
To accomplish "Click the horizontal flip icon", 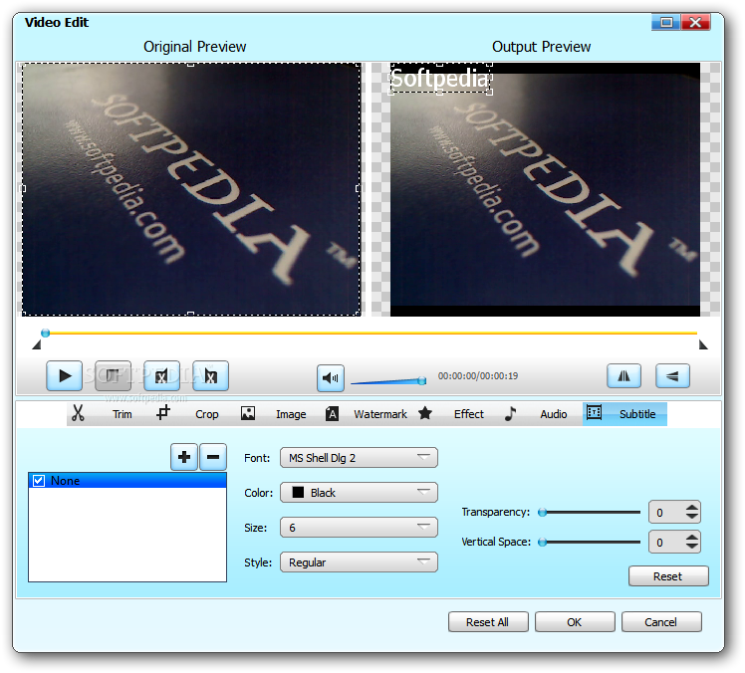I will (623, 376).
